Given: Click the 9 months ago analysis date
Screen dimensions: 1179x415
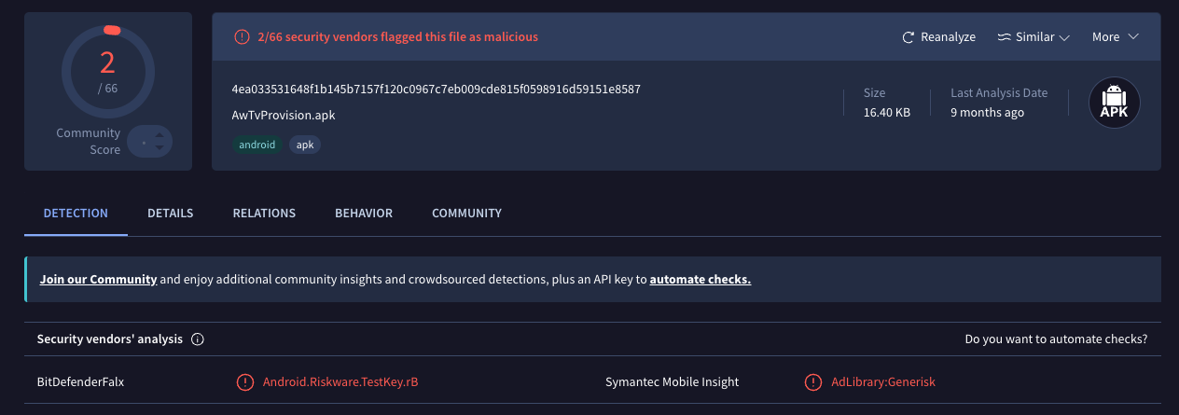Looking at the screenshot, I should (987, 113).
